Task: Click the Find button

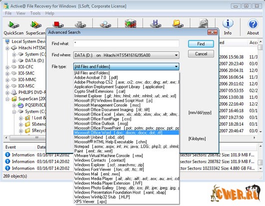Action: click(x=201, y=44)
